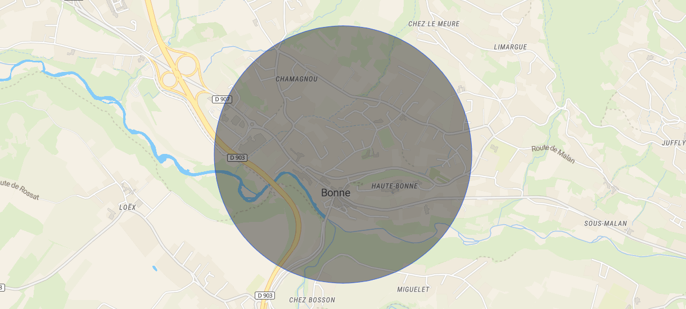Select the LIMARGUE hamlet label
Screen dimensions: 686x309
(510, 47)
